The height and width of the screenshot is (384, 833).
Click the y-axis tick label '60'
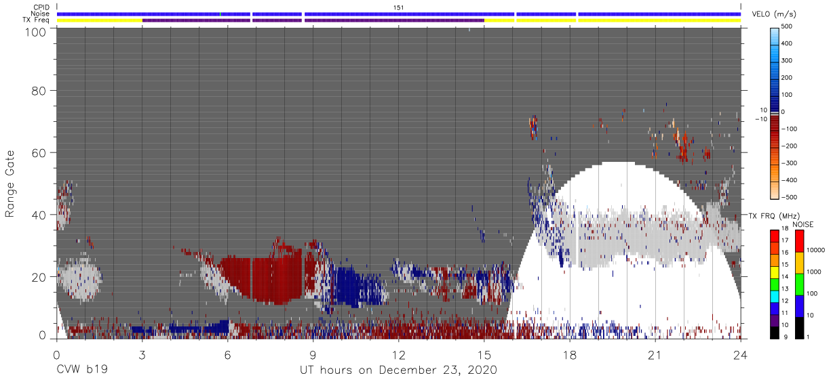pyautogui.click(x=39, y=152)
